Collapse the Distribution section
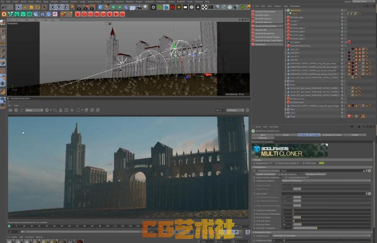Viewport: 377px width, 243px height. [x=253, y=167]
